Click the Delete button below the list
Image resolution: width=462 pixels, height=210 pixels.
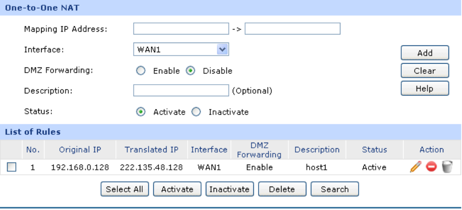(x=282, y=189)
